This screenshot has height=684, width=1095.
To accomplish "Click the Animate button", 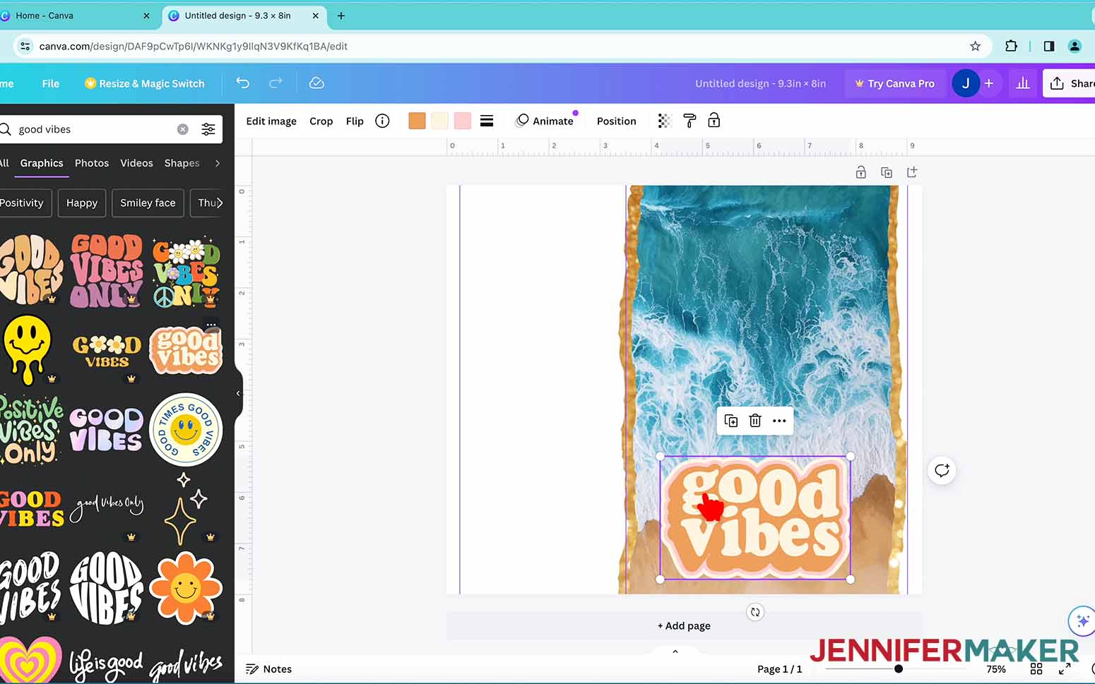I will (545, 121).
